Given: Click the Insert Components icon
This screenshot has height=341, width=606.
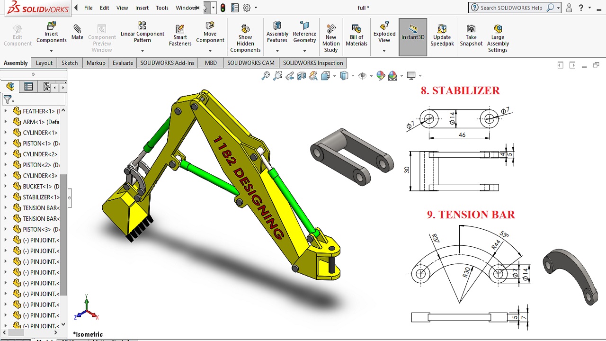Looking at the screenshot, I should pos(51,26).
